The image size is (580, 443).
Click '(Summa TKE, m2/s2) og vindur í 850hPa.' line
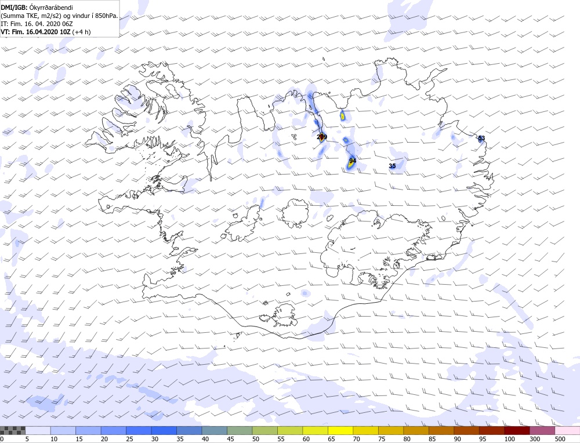pyautogui.click(x=59, y=16)
